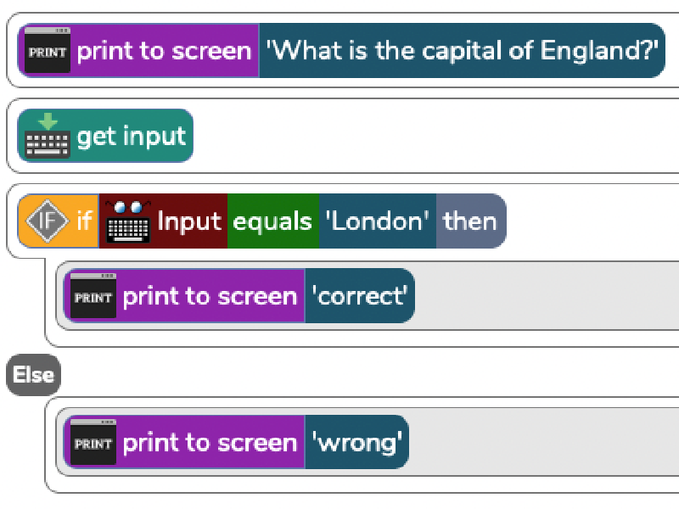Click the PRINT icon on the first block
Image resolution: width=679 pixels, height=509 pixels.
pos(48,51)
